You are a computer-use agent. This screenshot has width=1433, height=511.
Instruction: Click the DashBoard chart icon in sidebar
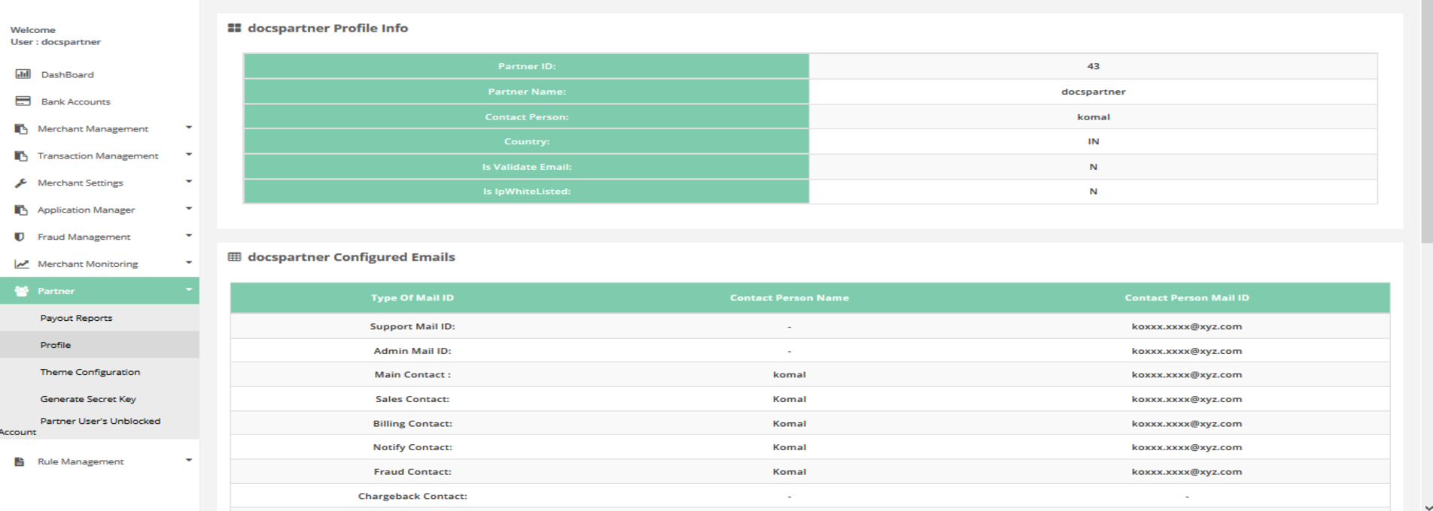click(x=23, y=74)
